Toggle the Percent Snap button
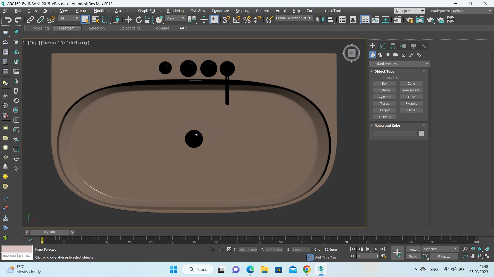Viewport: 494px width, 277px height. pyautogui.click(x=247, y=19)
